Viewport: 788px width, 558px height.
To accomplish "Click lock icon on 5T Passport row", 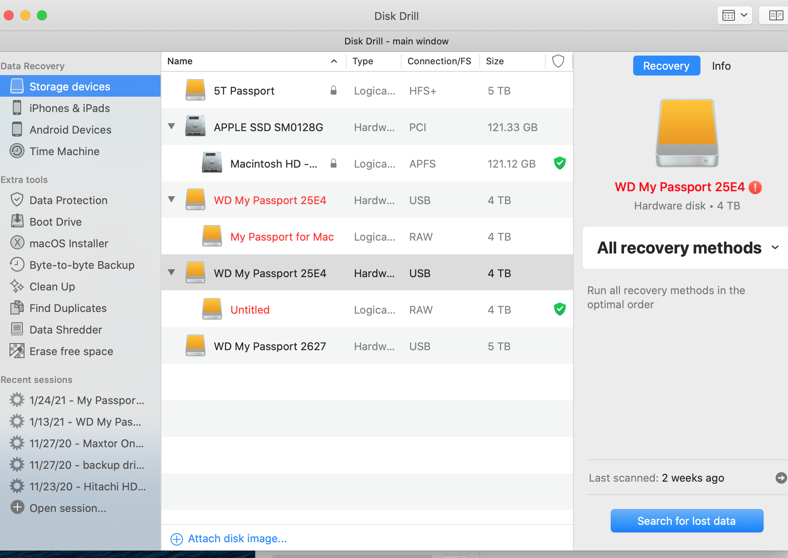I will pyautogui.click(x=333, y=90).
